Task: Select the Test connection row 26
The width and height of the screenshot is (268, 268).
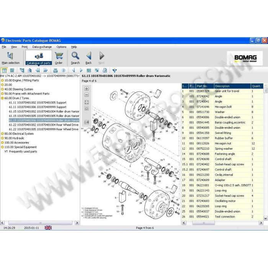Action: click(x=222, y=217)
